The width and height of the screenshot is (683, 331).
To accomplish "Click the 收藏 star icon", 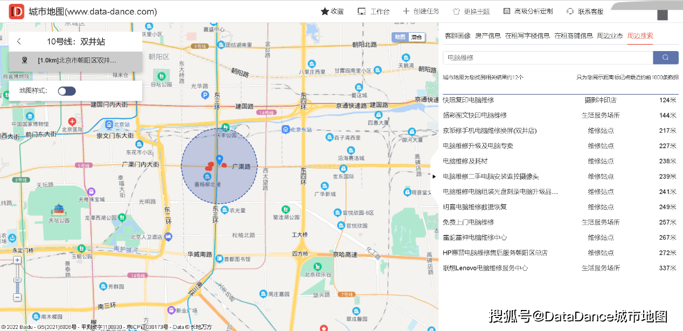I will [325, 11].
